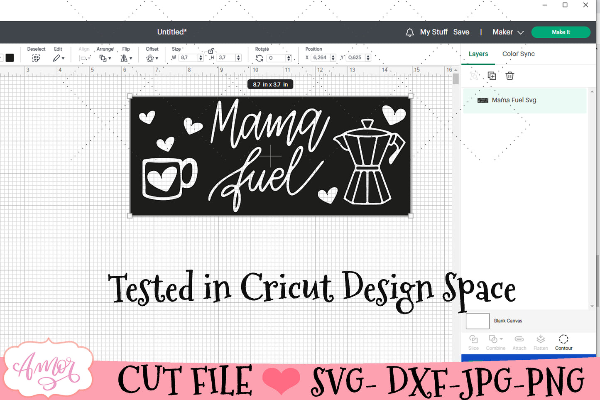Click the layers panel scrollbar up arrow
This screenshot has width=600, height=400.
592,91
